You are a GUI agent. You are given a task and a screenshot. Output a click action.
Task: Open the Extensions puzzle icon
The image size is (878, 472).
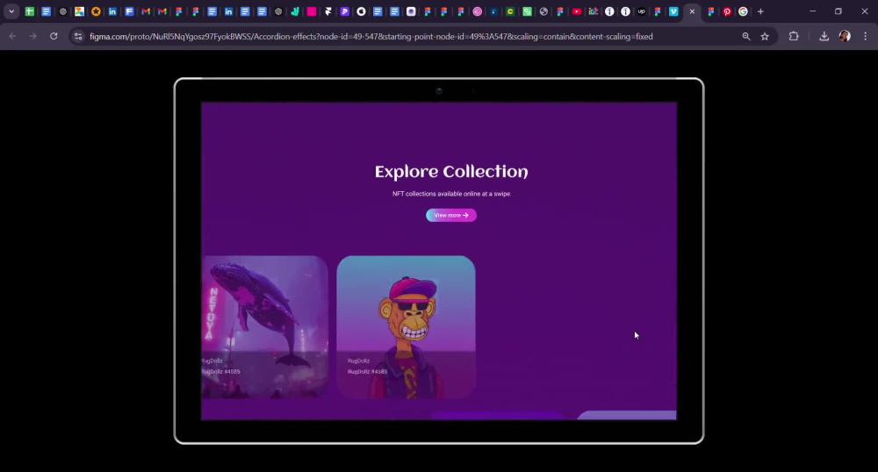[x=794, y=36]
